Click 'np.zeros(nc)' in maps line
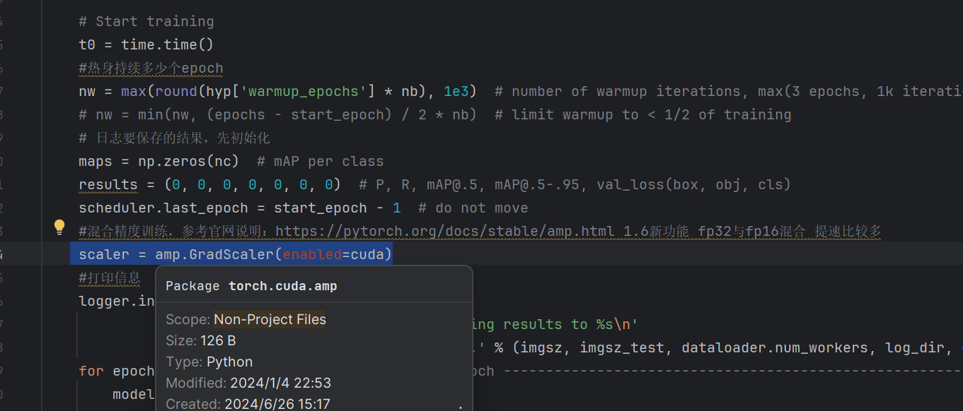 pyautogui.click(x=189, y=161)
